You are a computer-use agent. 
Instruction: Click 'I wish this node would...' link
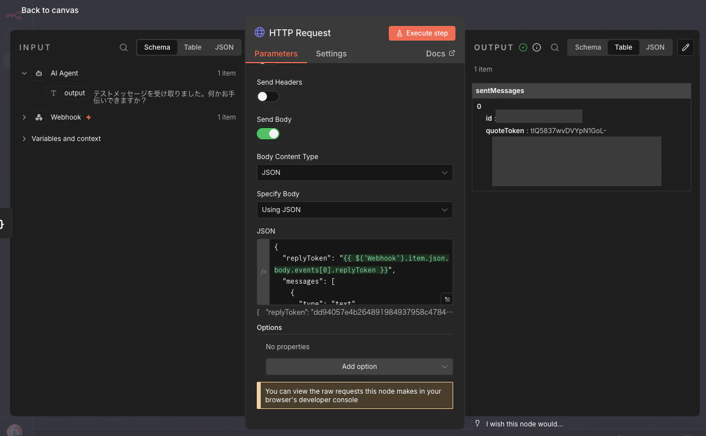point(524,424)
